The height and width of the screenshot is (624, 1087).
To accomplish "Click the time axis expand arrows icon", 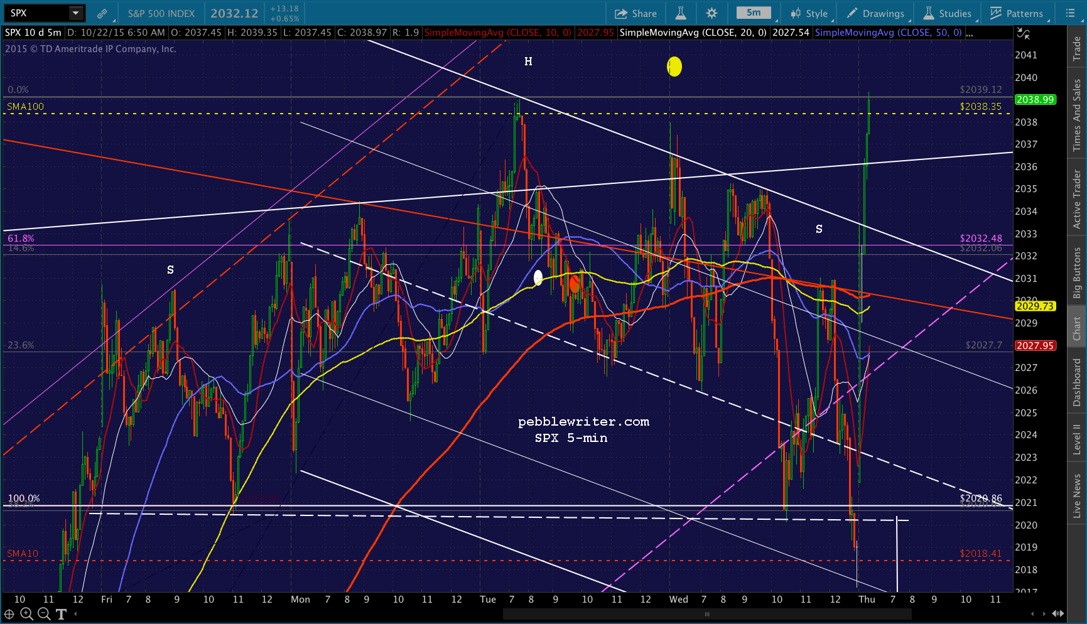I will [1058, 614].
